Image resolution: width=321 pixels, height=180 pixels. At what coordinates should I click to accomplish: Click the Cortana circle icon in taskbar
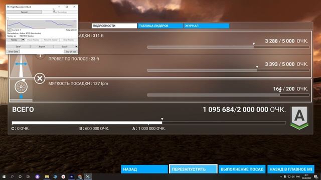tap(20, 176)
